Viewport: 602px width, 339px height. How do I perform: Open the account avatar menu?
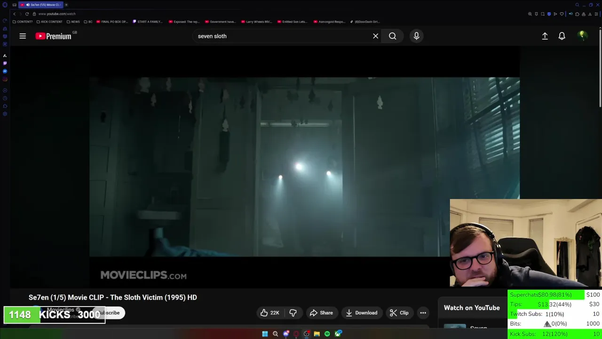tap(582, 36)
